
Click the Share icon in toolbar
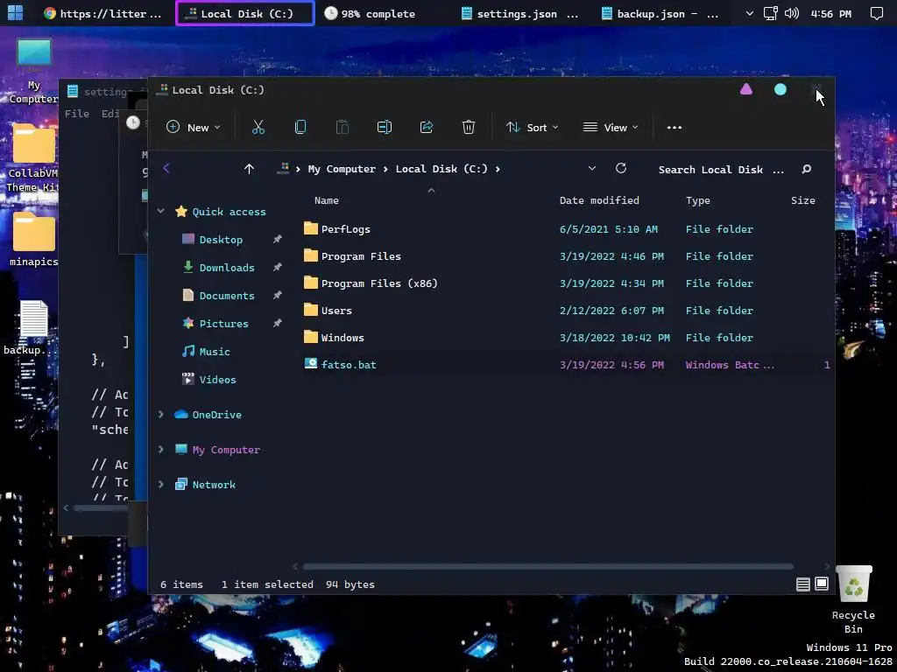click(x=427, y=127)
